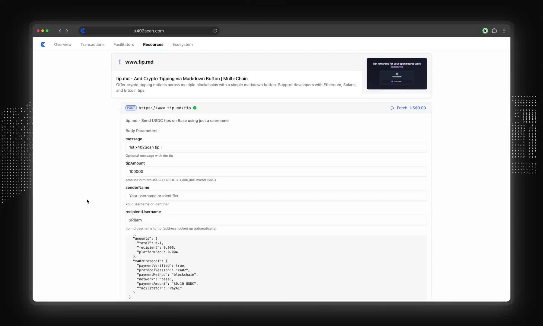Viewport: 543px width, 326px height.
Task: Click the "recipient": 0.096 response line
Action: coord(156,248)
